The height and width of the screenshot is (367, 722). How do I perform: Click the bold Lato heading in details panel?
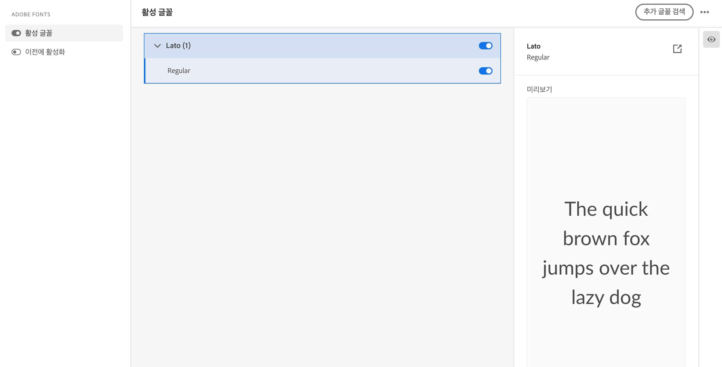click(x=533, y=46)
